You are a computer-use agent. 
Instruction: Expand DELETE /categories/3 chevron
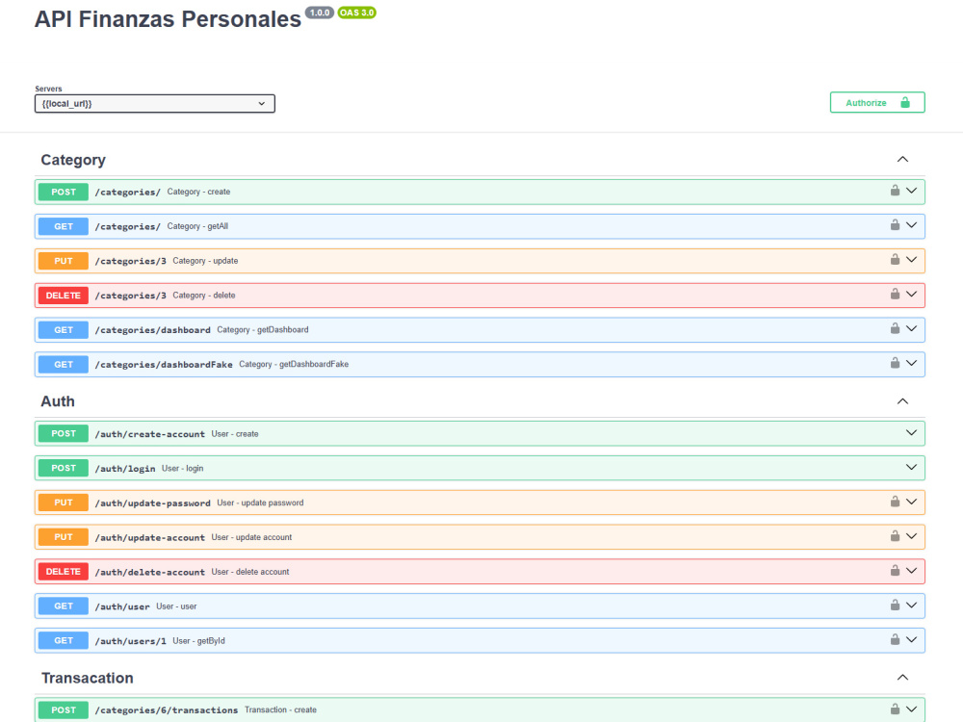coord(911,294)
